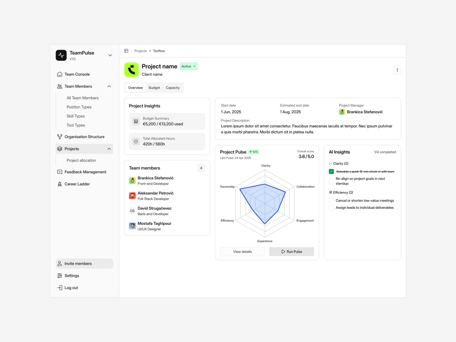Image resolution: width=456 pixels, height=342 pixels.
Task: Click the Ownership axis label on radar chart
Action: (227, 187)
